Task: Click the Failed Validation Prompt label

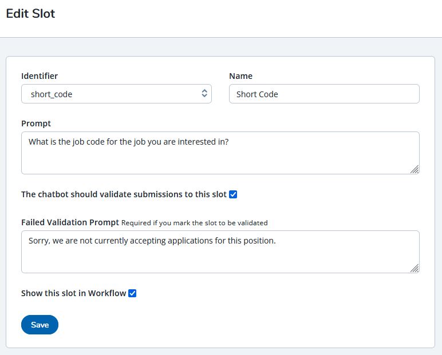Action: (70, 222)
